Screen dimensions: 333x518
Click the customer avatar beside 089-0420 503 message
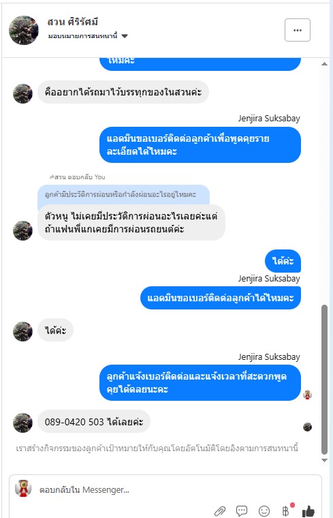pos(22,423)
